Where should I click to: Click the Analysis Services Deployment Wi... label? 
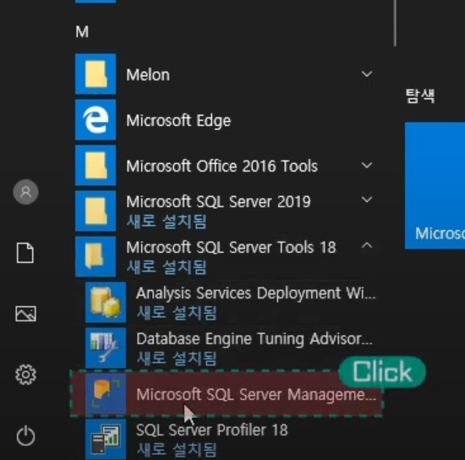[256, 293]
